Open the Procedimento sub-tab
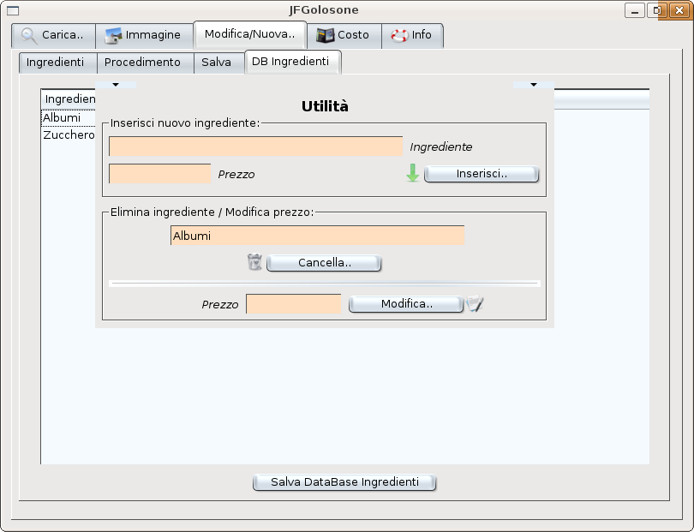 pyautogui.click(x=145, y=63)
